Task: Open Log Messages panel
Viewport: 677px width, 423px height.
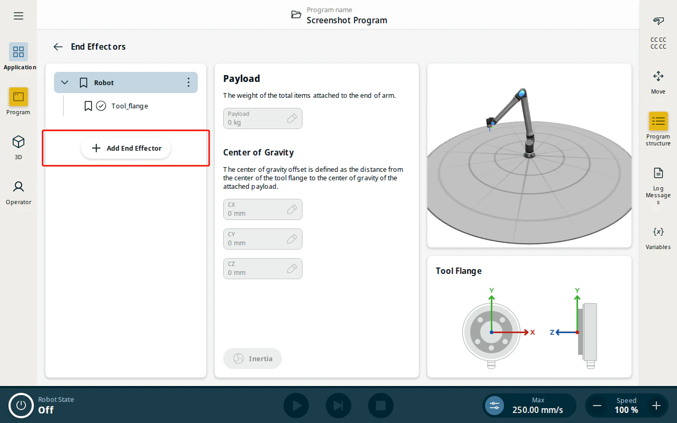Action: click(658, 186)
